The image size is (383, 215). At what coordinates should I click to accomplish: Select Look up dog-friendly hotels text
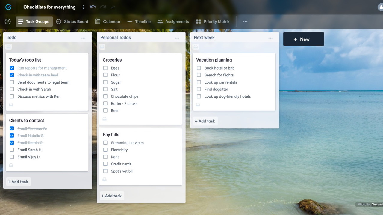tap(227, 96)
